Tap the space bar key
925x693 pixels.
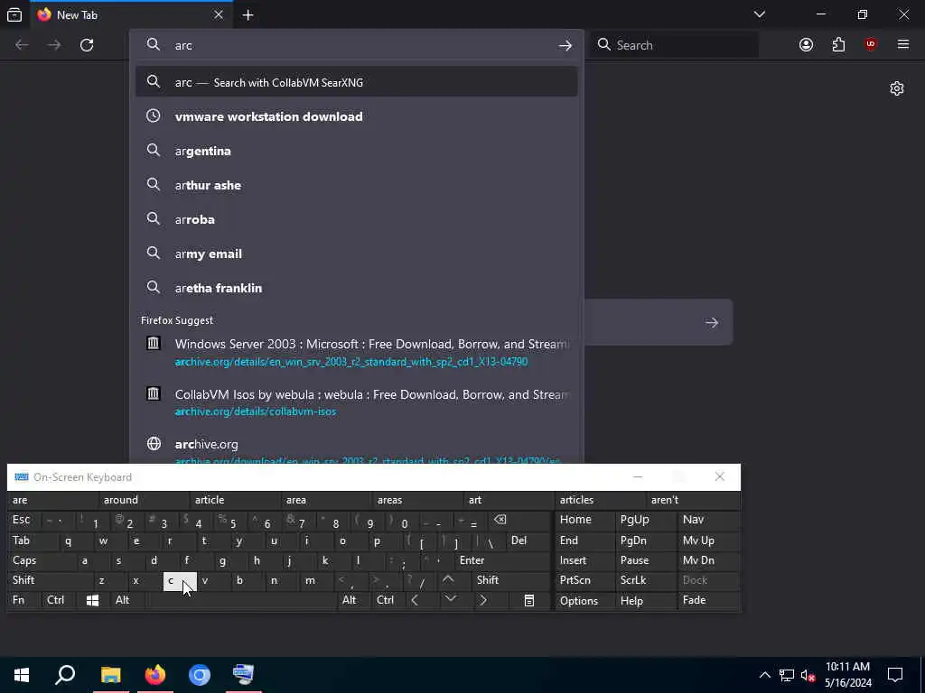coord(240,600)
